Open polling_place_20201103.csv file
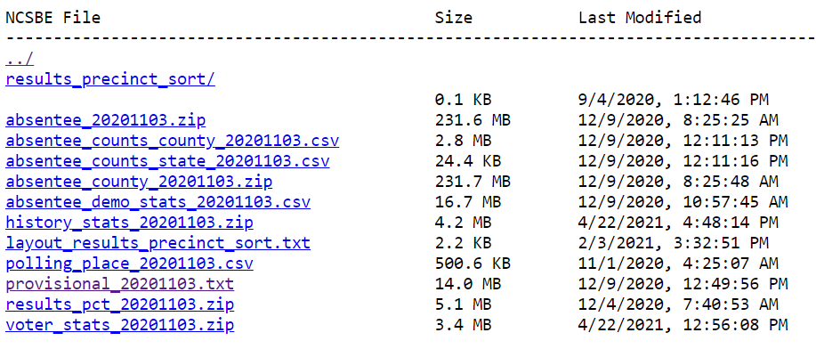Image resolution: width=816 pixels, height=349 pixels. pyautogui.click(x=130, y=263)
